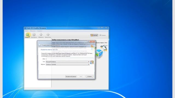Open the Файл menu in VirtualBox Manager

[x=27, y=31]
